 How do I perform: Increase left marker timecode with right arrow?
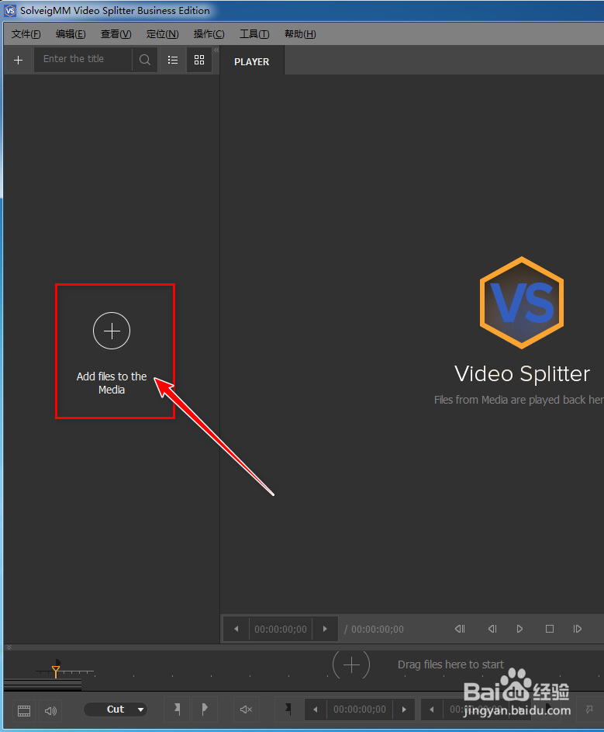[404, 709]
